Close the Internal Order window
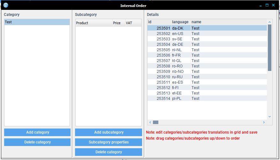The width and height of the screenshot is (280, 160). 273,5
